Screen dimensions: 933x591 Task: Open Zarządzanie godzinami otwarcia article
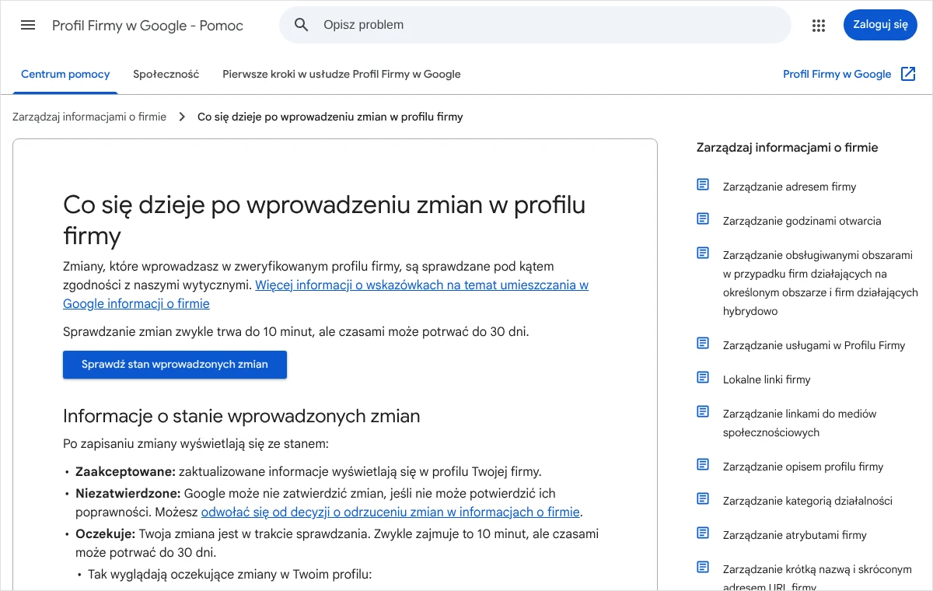coord(802,221)
